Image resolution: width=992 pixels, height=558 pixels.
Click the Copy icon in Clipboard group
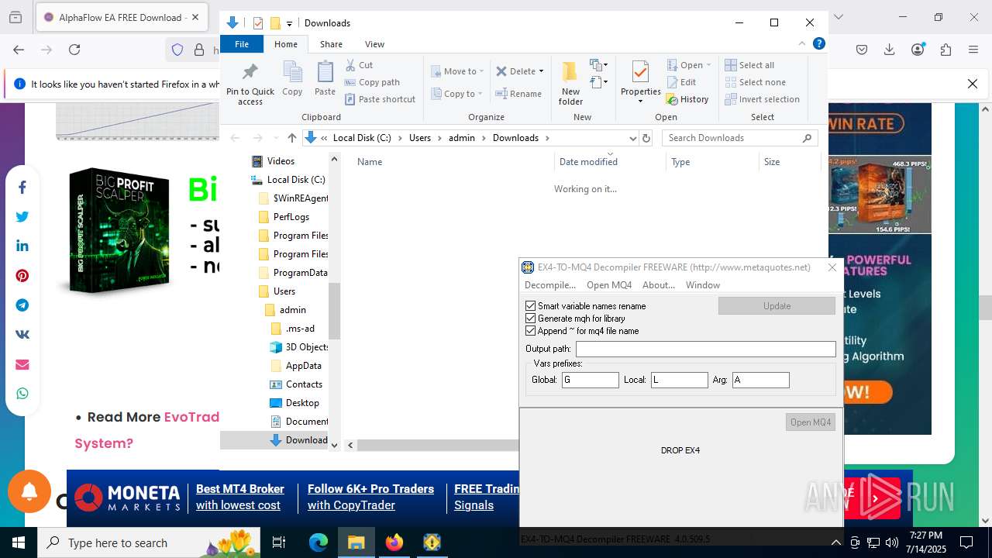292,72
